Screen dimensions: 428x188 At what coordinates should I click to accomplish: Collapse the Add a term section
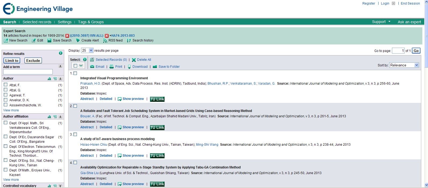[x=60, y=66]
